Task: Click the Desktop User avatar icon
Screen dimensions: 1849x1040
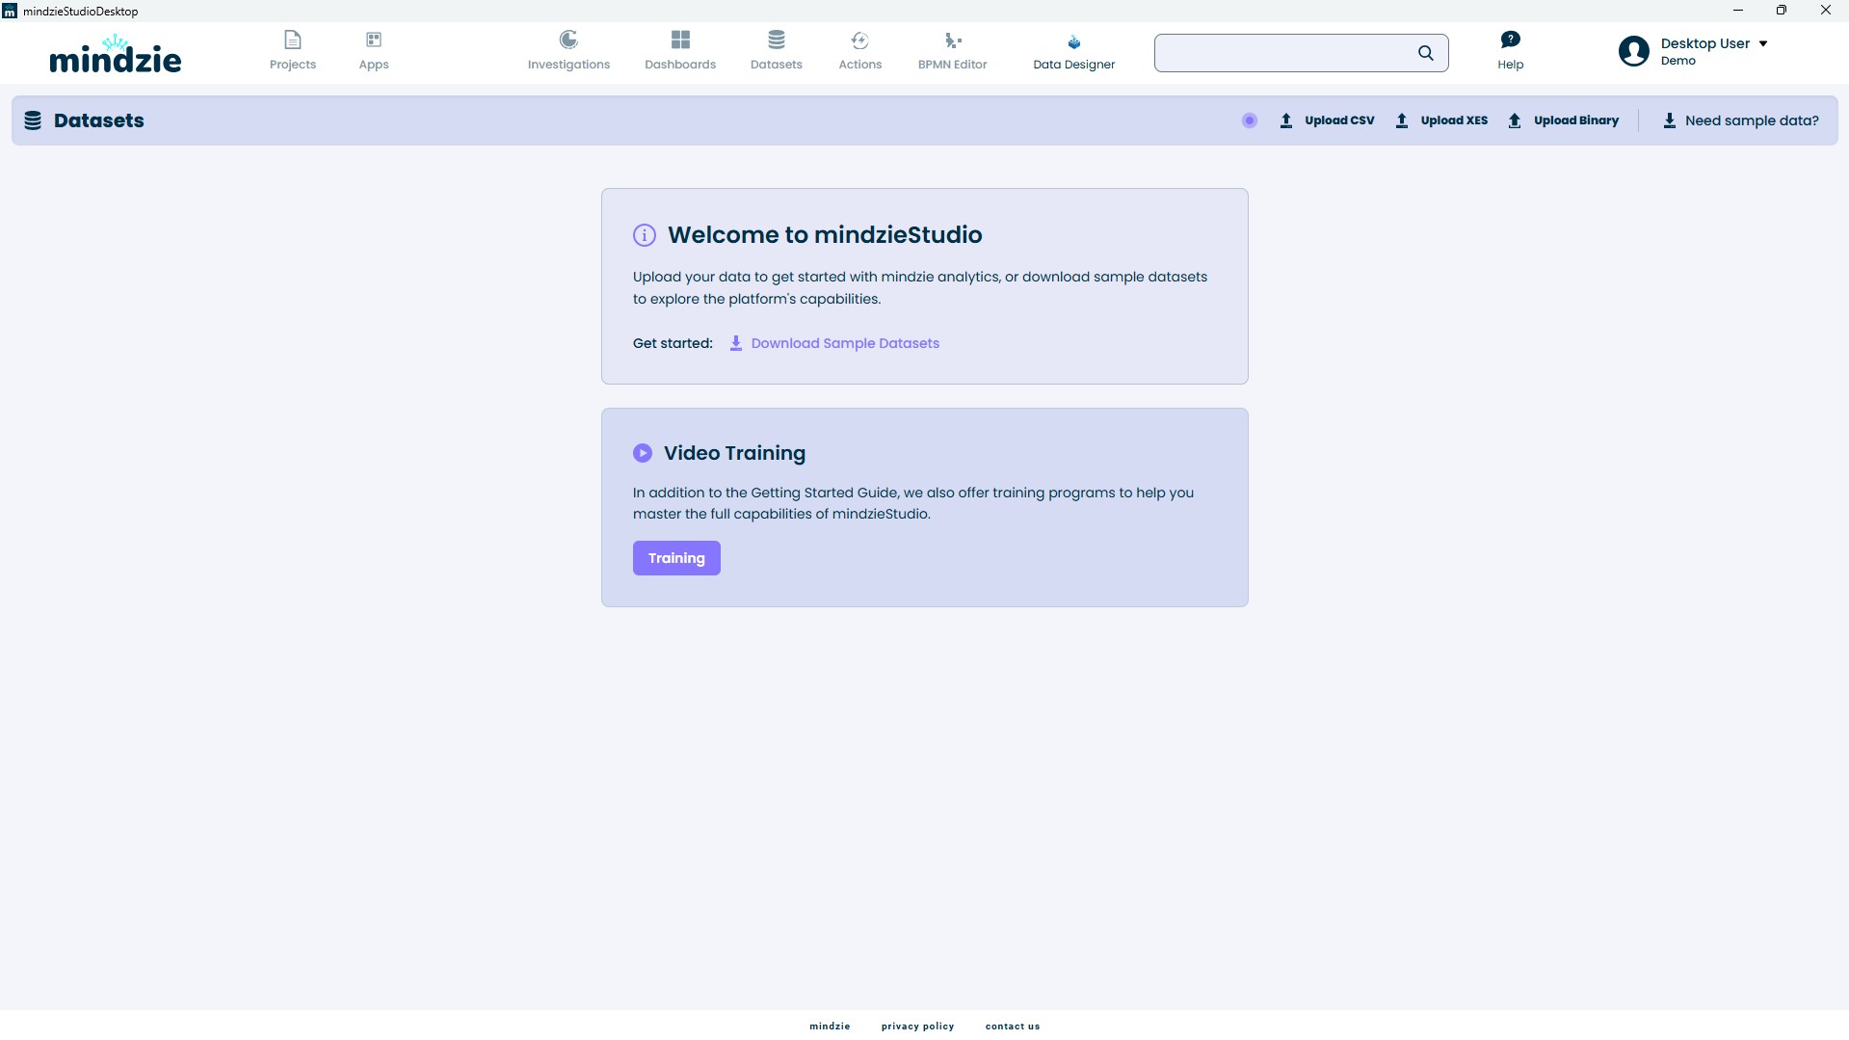Action: [x=1634, y=51]
